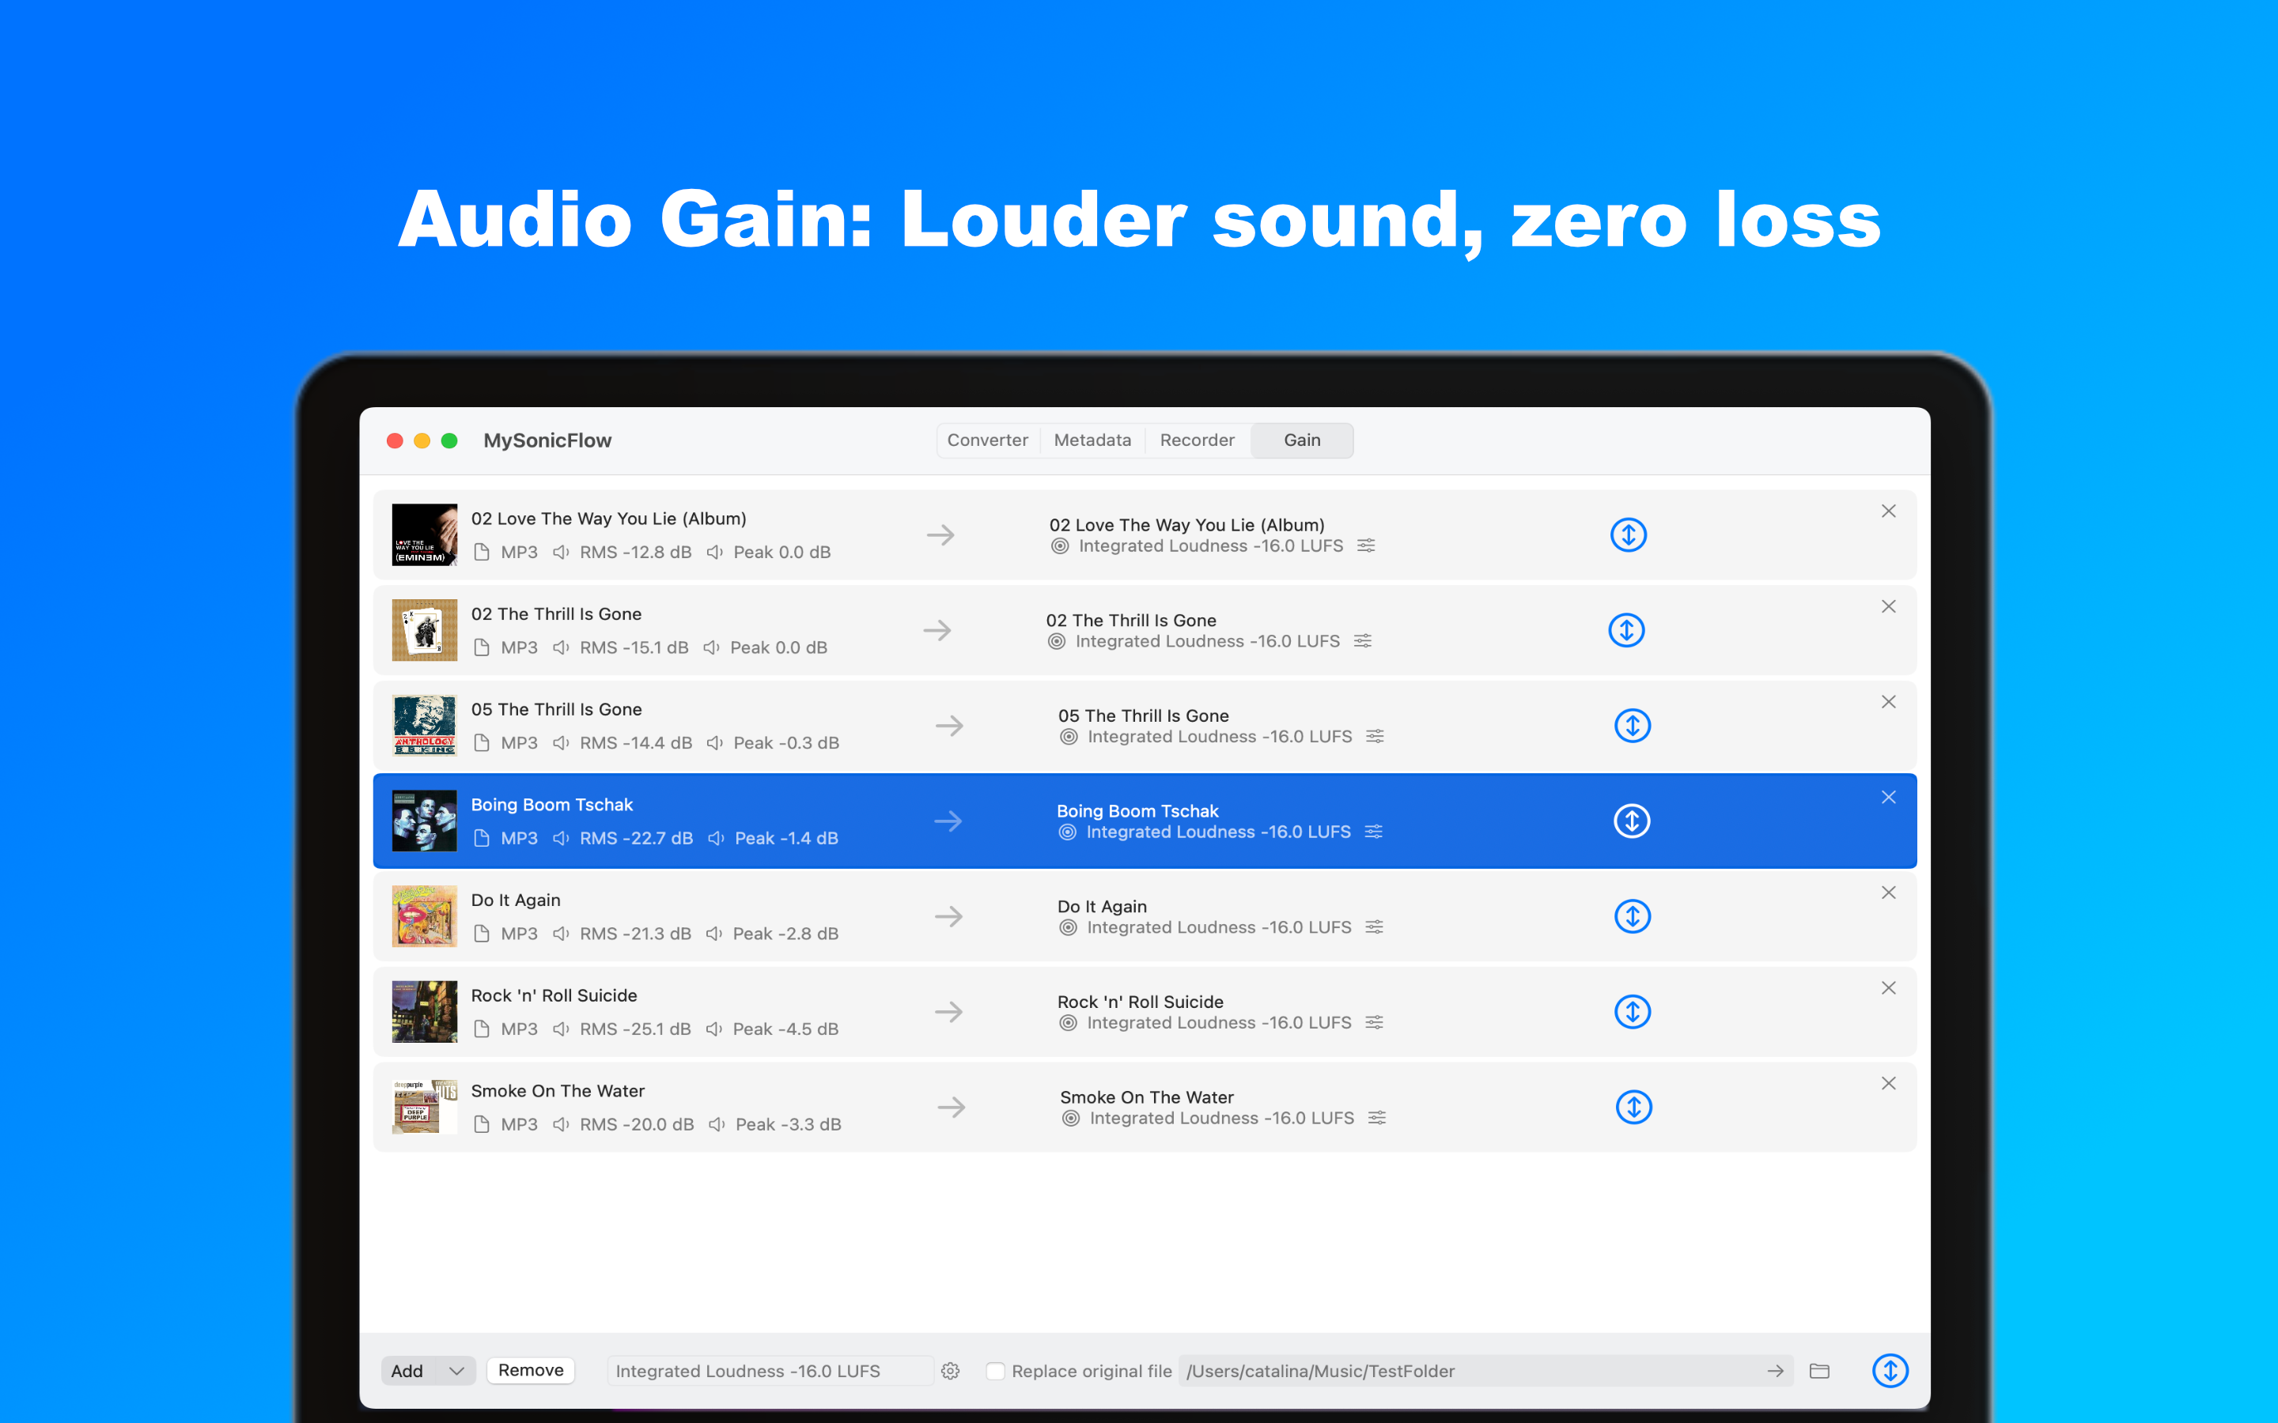The image size is (2278, 1423).
Task: Remove Smoke On The Water row with X
Action: point(1888,1083)
